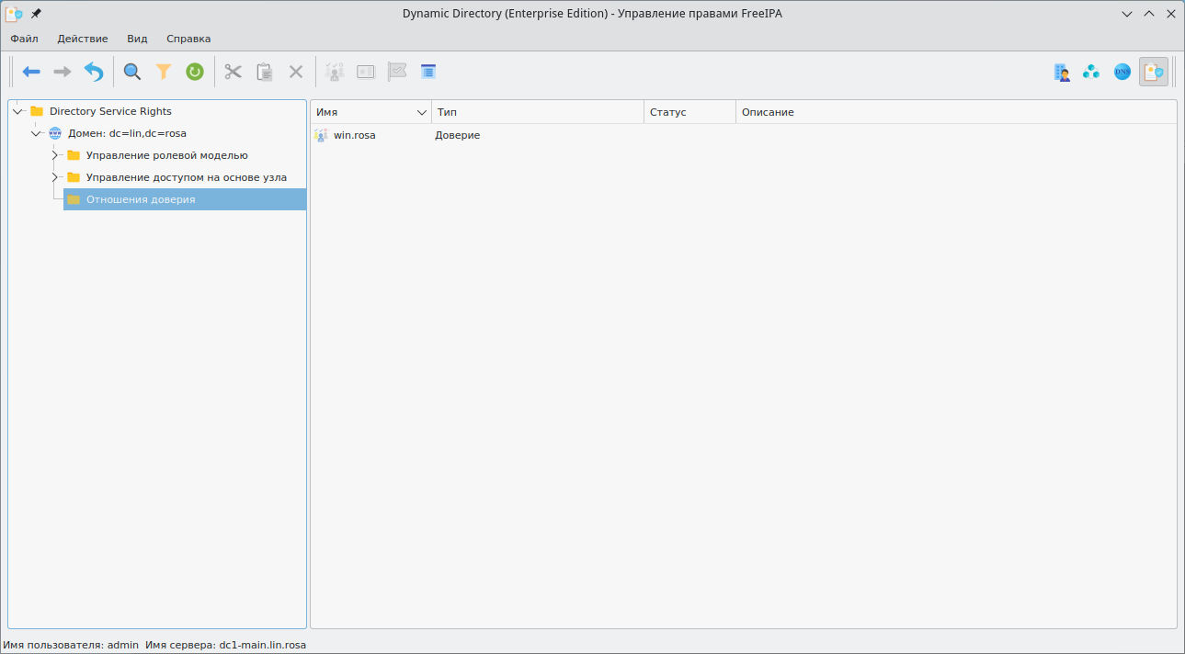Click the three-cubes cluster icon
This screenshot has height=654, width=1185.
click(1091, 72)
